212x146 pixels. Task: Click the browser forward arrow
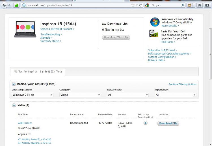coord(9,5)
